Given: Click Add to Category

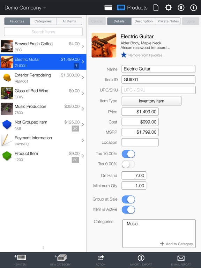Looking at the screenshot, I should (x=179, y=244).
